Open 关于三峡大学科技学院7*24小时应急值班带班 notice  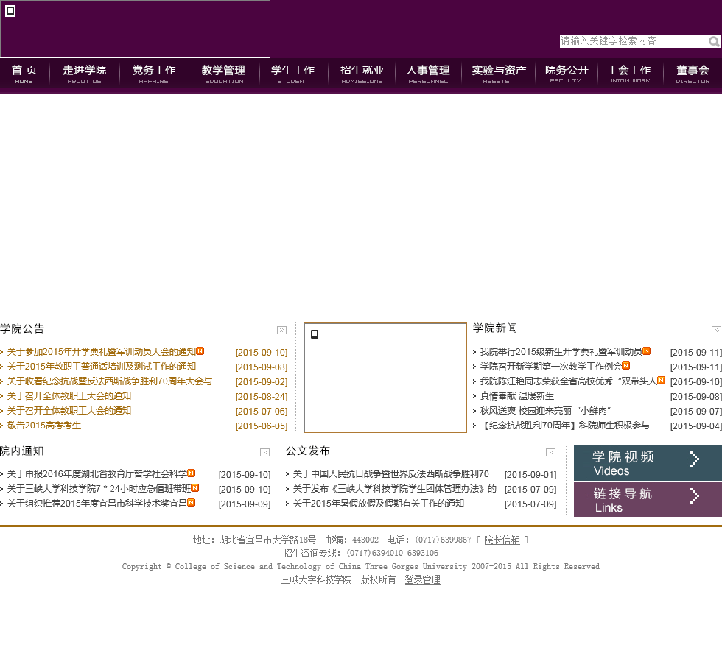tap(99, 489)
